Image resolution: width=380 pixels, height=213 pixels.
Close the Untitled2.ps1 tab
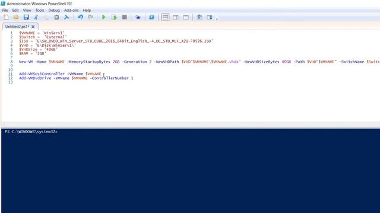coord(33,27)
